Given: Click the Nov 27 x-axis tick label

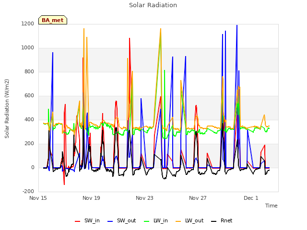Looking at the screenshot, I should pos(198,198).
